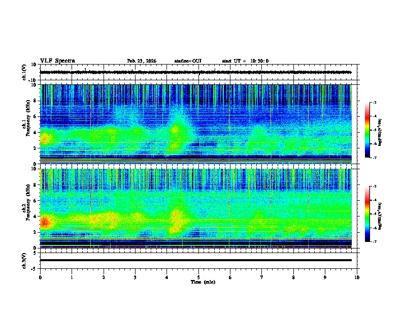The height and width of the screenshot is (311, 402).
Task: Click '6' on the ch.1 frequency axis
Action: click(x=36, y=116)
